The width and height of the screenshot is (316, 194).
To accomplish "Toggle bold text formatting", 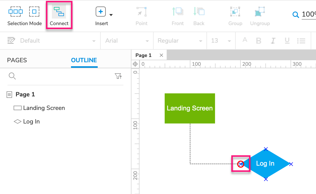I will tap(259, 40).
